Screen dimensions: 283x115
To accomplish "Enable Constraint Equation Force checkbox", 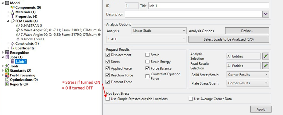I will tap(147, 76).
